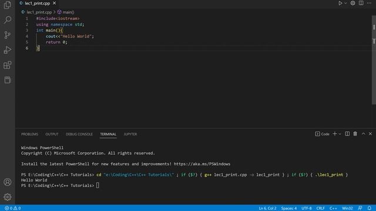Click the Win32 configuration status item
The image size is (376, 211).
click(347, 209)
